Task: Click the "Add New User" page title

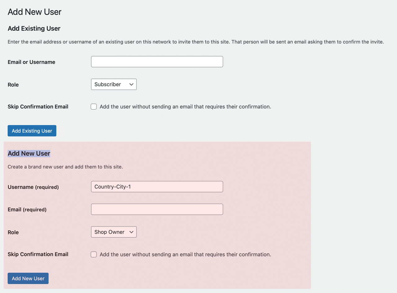Action: (34, 12)
